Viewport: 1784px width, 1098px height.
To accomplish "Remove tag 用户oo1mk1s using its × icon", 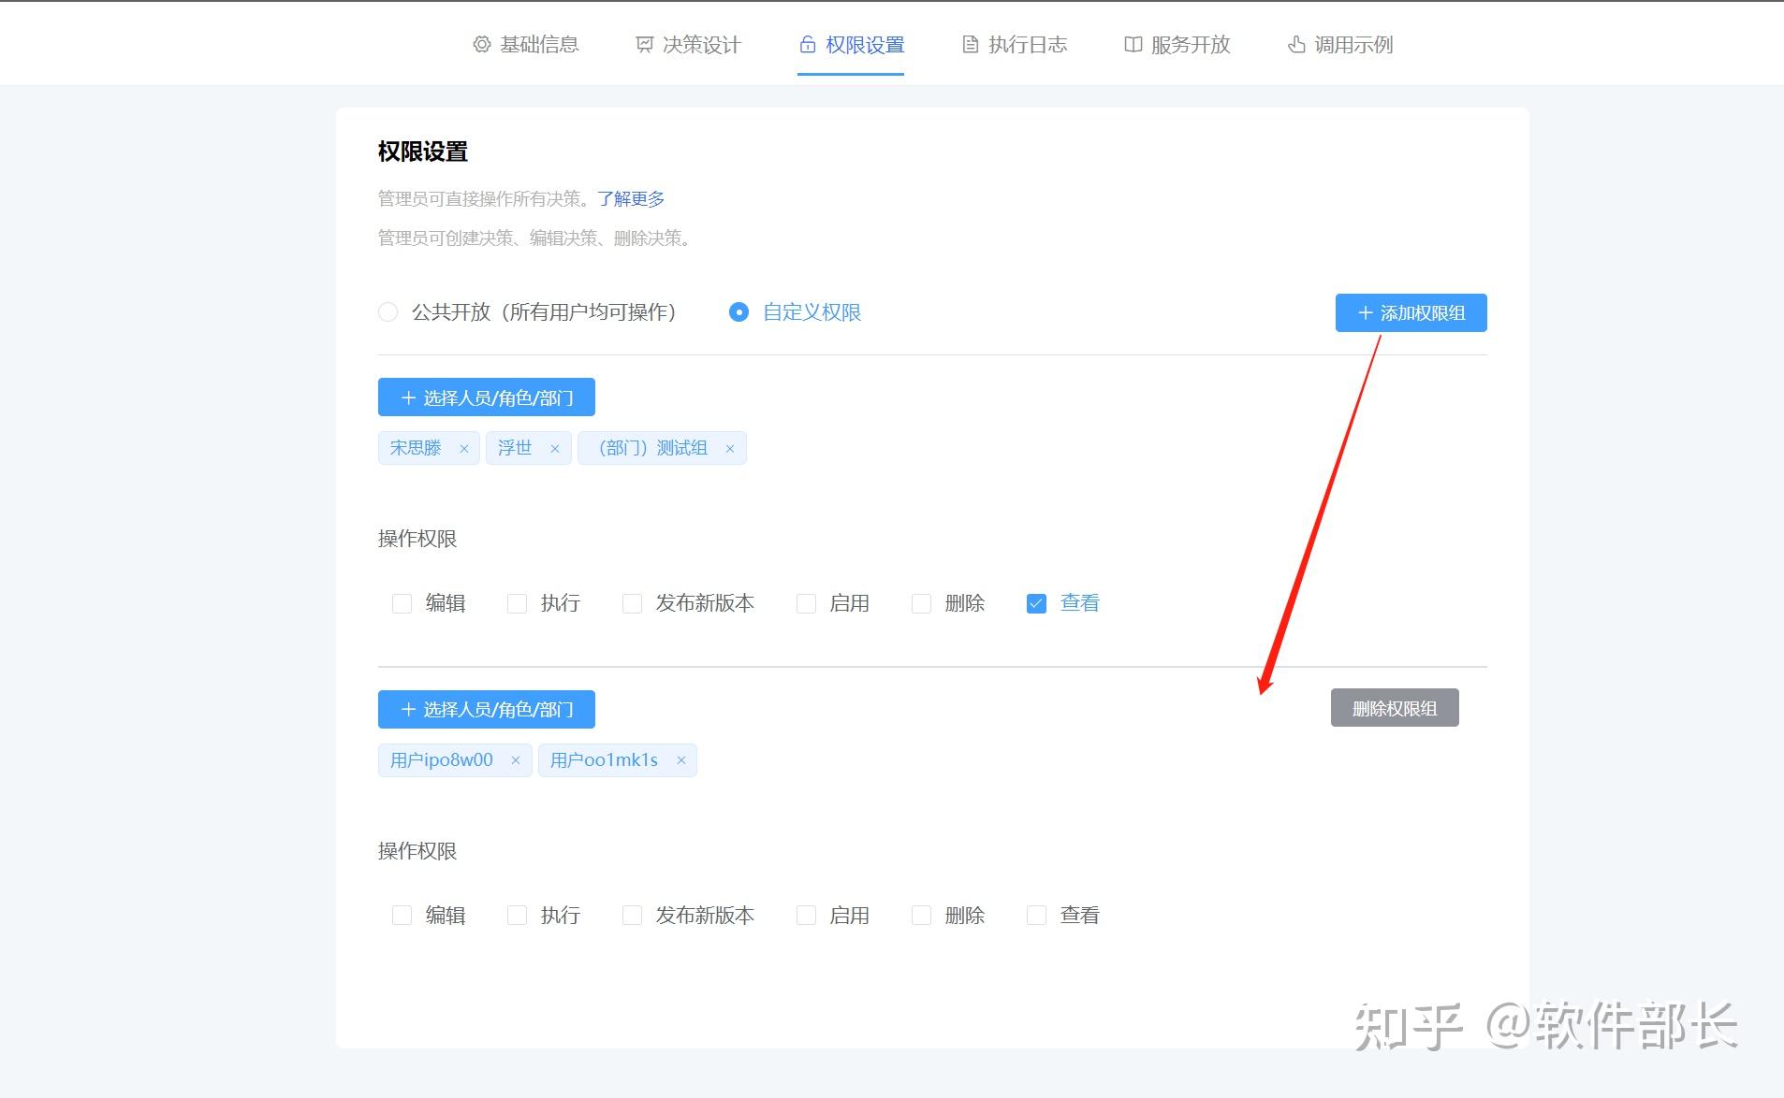I will pos(681,759).
